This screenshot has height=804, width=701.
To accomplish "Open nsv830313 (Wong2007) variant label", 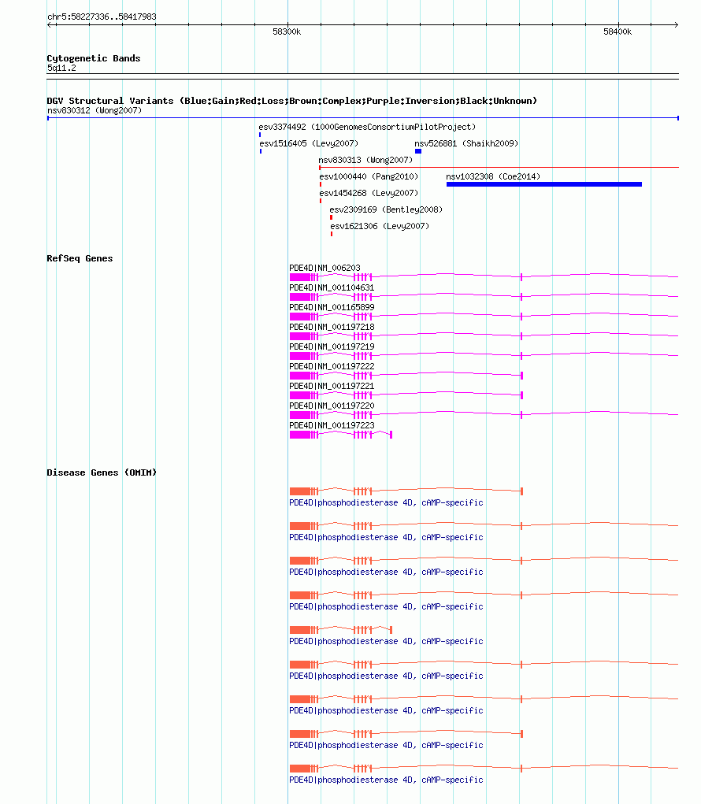I will 365,160.
